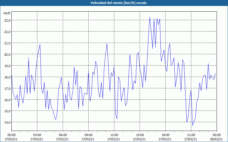The width and height of the screenshot is (228, 142).
Task: Click the 16,0 y-axis value
Action: click(x=7, y=100)
